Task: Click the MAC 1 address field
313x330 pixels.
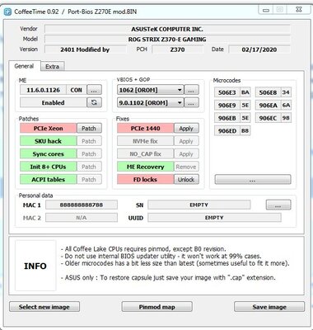Action: (82, 205)
